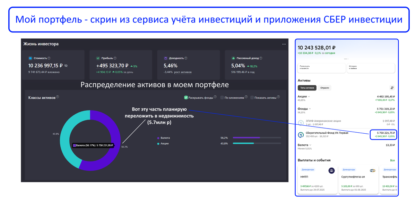This screenshot has height=200, width=416.
Task: Click the turquoise Акции legend dot
Action: coord(158,143)
